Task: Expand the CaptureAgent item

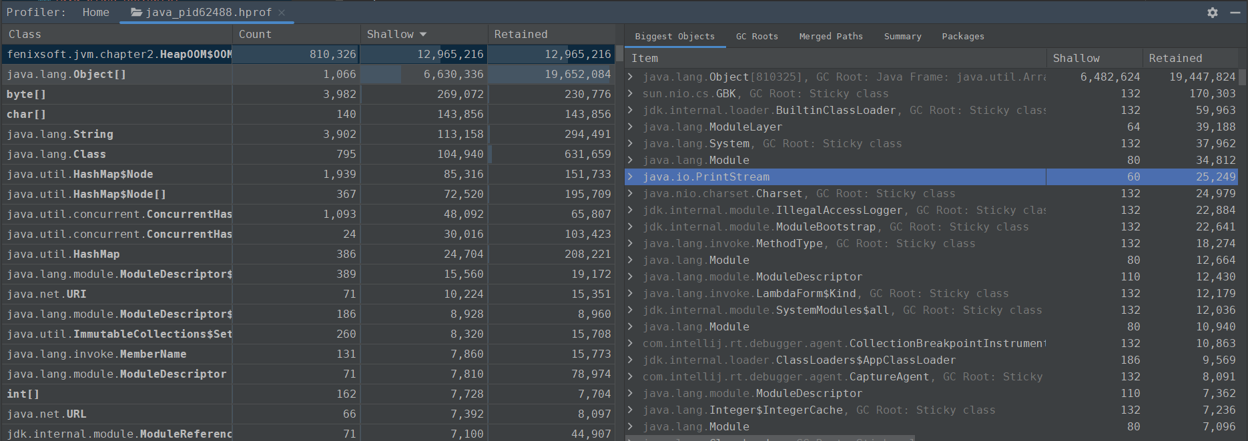Action: [630, 377]
